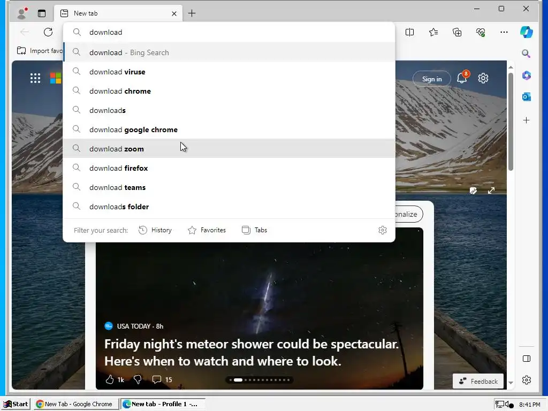Click the Sign in button
548x411 pixels.
coord(432,79)
